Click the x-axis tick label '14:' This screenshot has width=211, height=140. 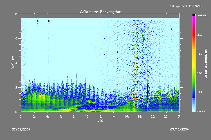[113, 116]
